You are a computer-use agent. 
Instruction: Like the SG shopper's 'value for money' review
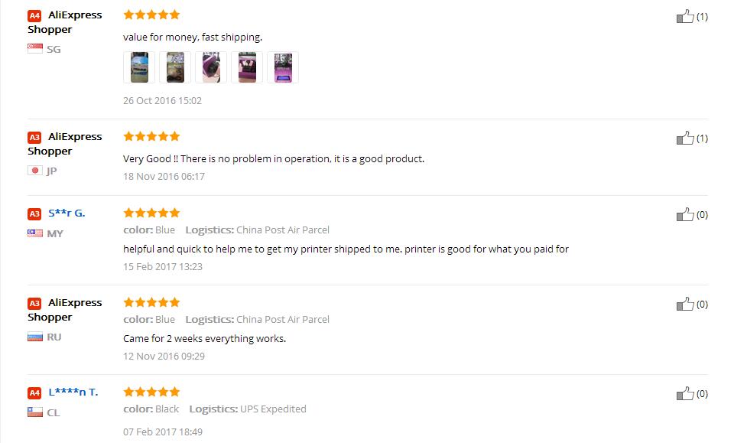tap(685, 16)
